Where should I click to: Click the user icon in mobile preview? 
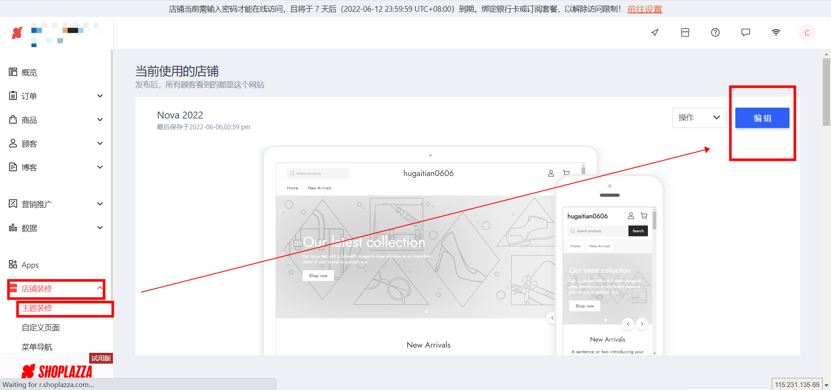tap(631, 216)
